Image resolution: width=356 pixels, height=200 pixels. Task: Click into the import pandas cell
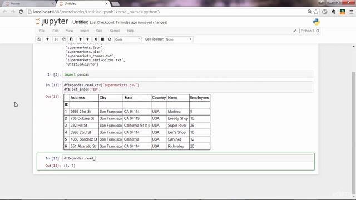[187, 74]
